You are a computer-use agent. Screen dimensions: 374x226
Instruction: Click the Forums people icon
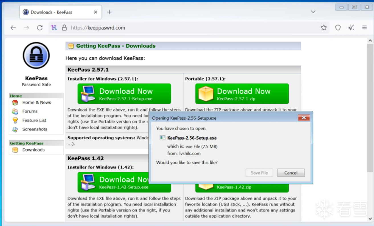point(15,111)
